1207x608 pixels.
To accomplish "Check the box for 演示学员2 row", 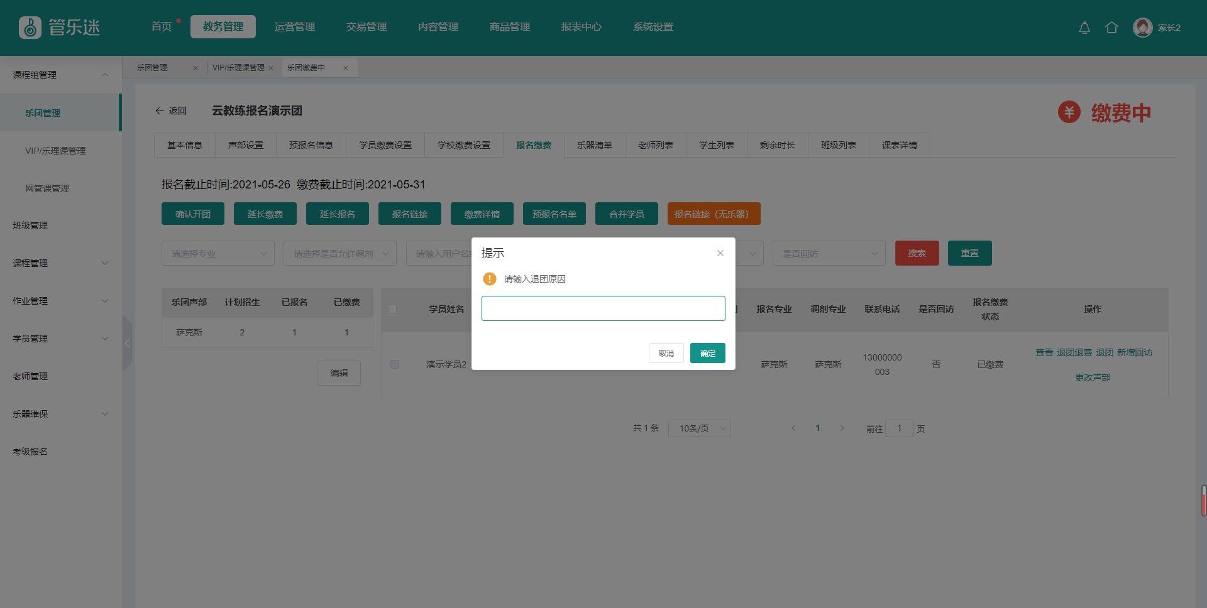I will pos(395,364).
